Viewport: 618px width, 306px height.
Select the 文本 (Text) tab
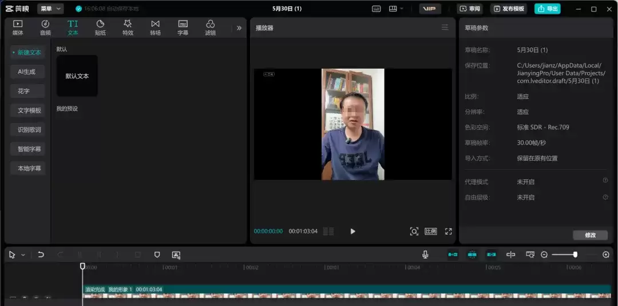click(73, 27)
